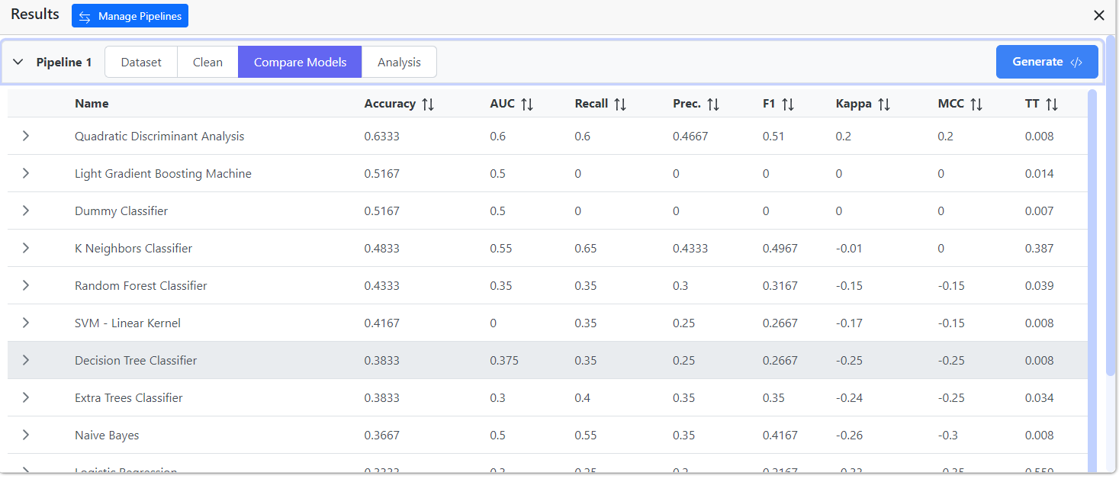Expand the K Neighbors Classifier row
This screenshot has height=479, width=1119.
(x=26, y=248)
